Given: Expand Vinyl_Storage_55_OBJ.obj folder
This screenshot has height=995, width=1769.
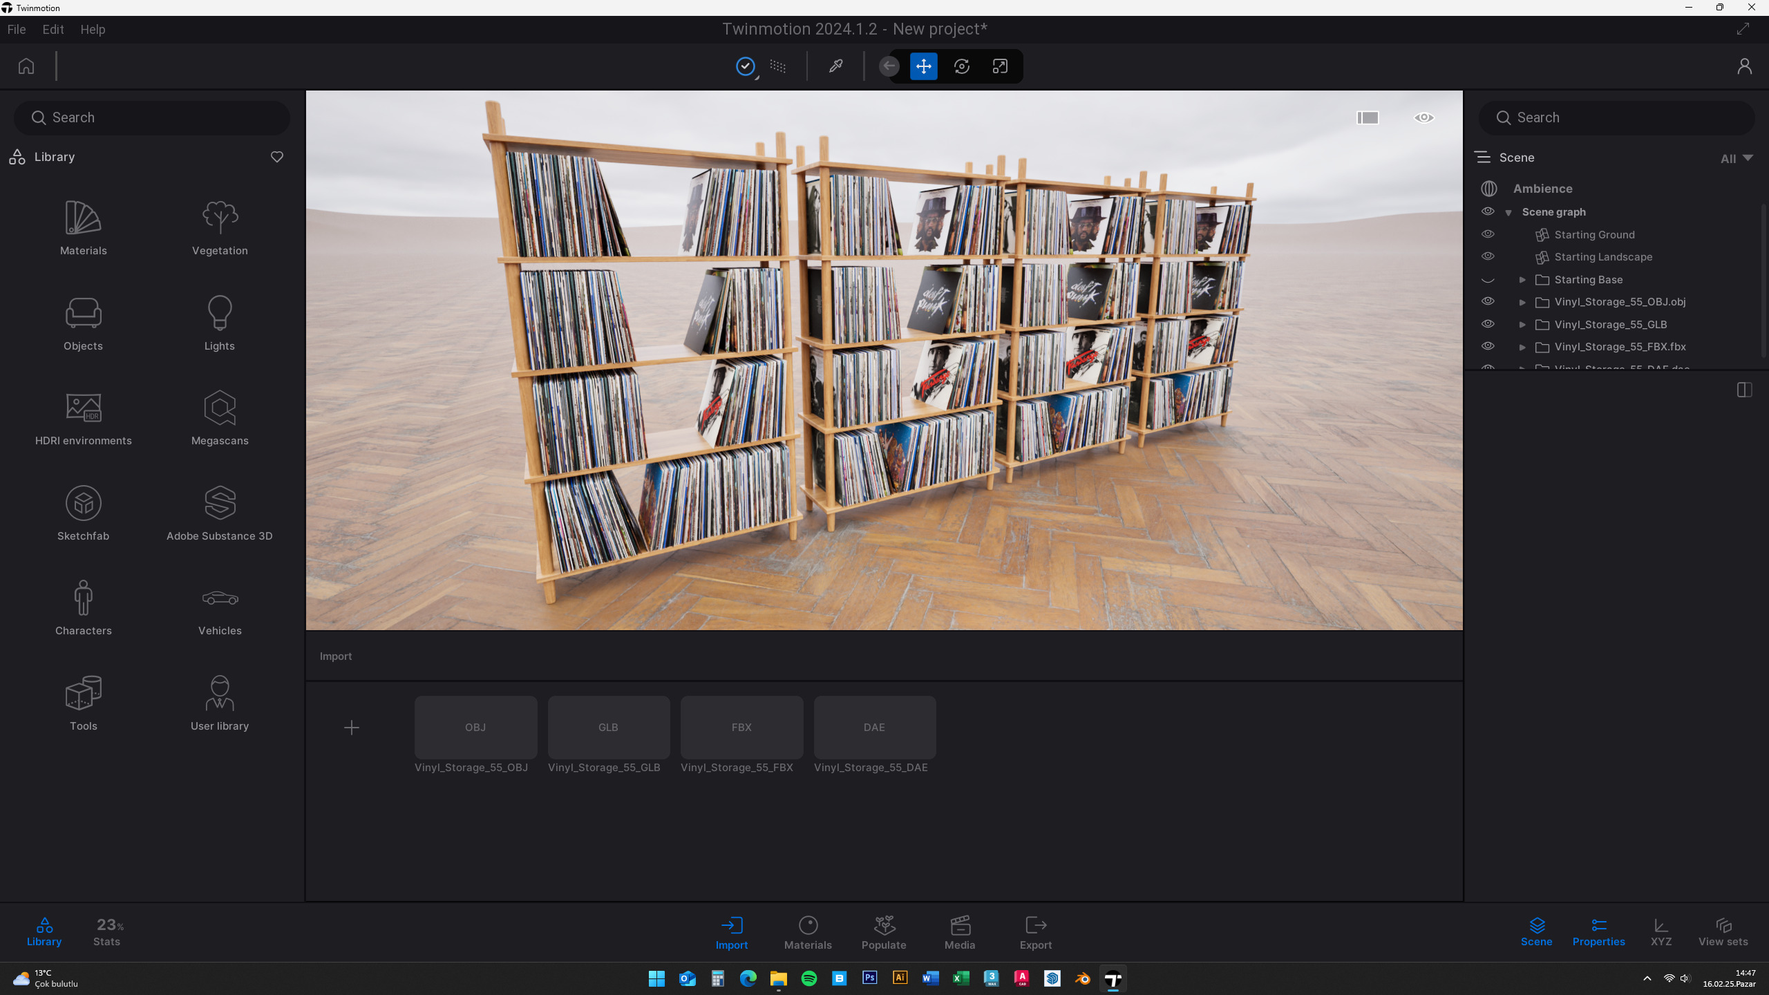Looking at the screenshot, I should coord(1522,302).
